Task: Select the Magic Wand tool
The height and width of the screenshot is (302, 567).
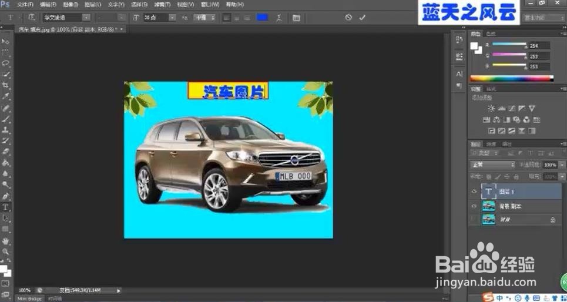Action: [x=6, y=75]
